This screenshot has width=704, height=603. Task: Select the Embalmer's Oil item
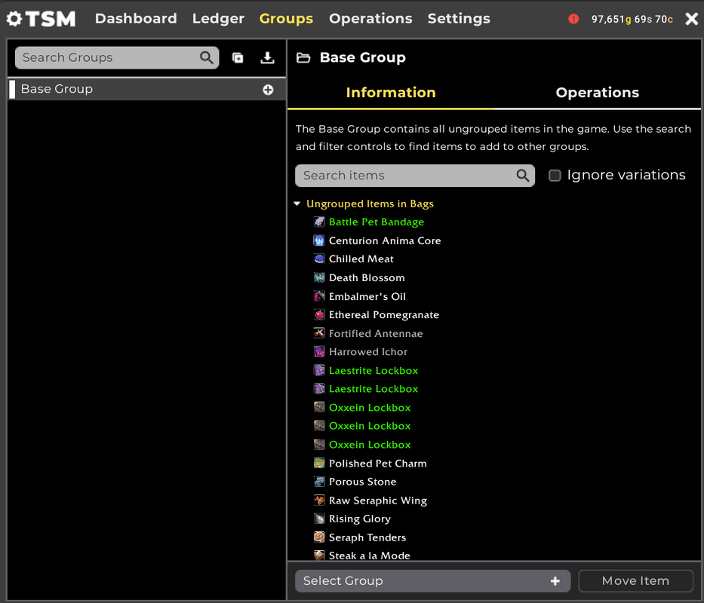[x=367, y=296]
